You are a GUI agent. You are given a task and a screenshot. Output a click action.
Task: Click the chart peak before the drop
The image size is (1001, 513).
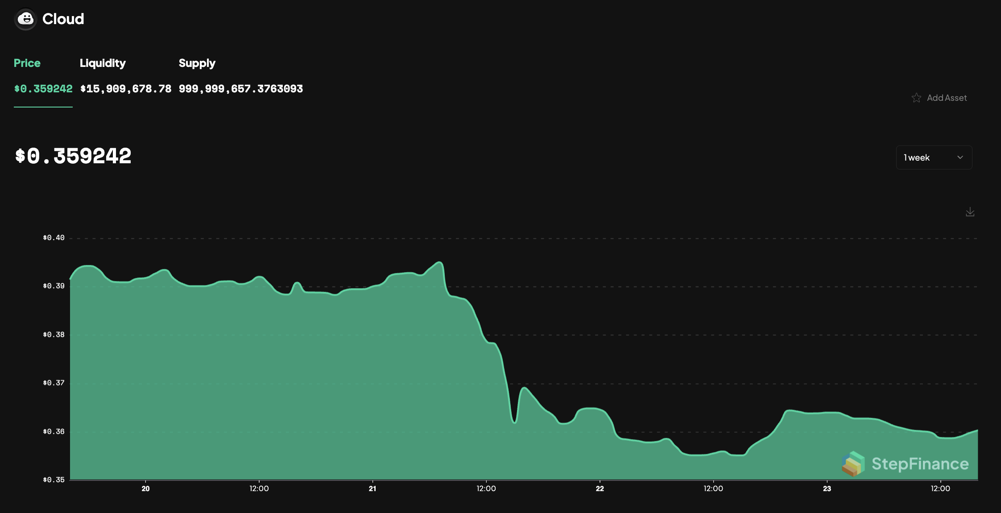pyautogui.click(x=440, y=262)
